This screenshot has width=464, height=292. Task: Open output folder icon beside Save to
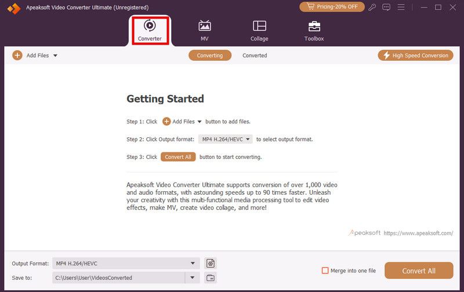tap(211, 278)
